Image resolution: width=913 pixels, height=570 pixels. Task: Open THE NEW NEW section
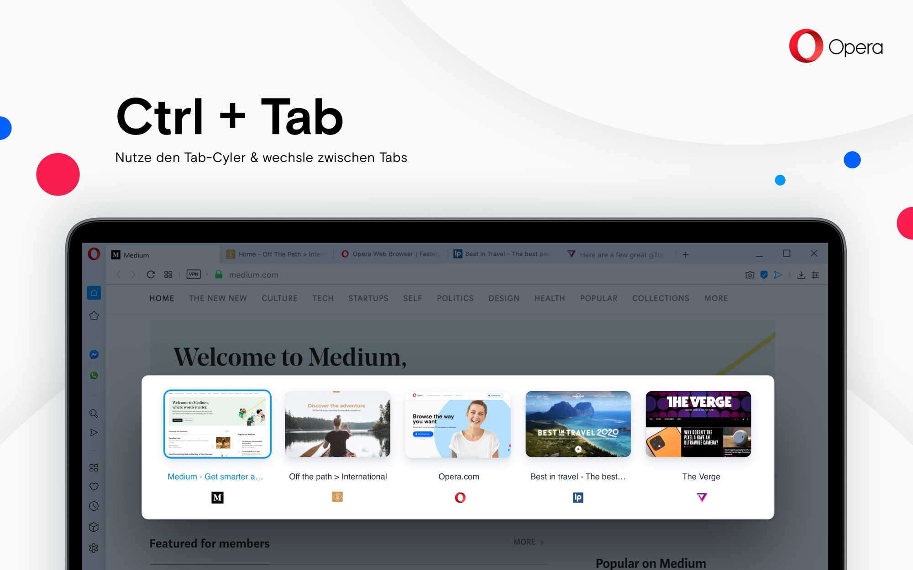click(x=218, y=298)
